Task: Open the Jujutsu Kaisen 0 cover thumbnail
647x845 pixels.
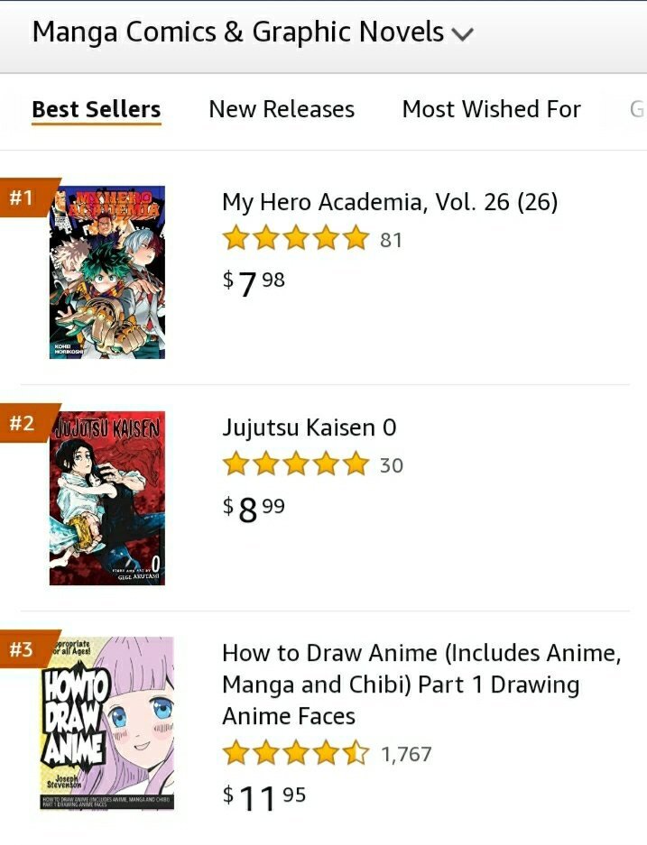Action: [x=107, y=498]
